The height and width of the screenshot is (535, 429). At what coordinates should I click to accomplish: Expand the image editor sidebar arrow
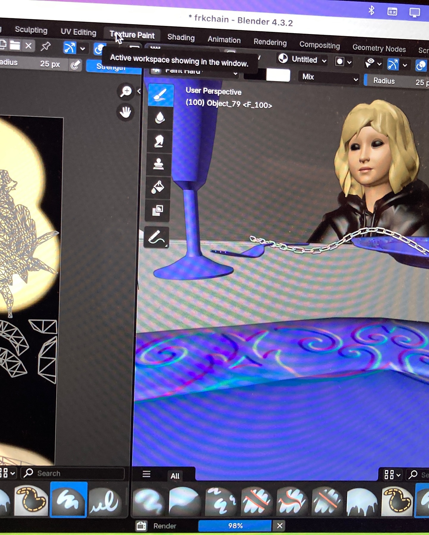click(x=139, y=91)
